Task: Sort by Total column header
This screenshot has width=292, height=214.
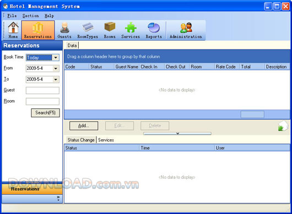Action: pyautogui.click(x=252, y=67)
